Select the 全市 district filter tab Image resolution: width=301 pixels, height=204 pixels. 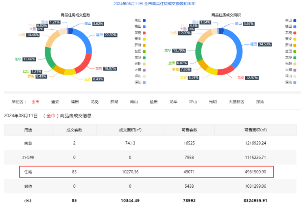tap(36, 102)
